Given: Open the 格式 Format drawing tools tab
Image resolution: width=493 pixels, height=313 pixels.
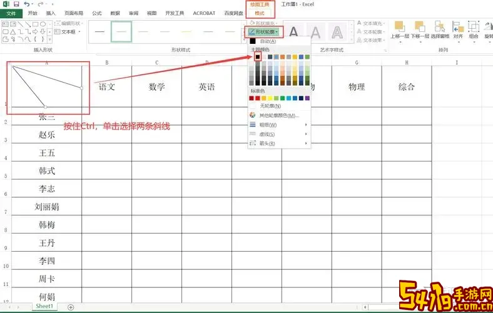Looking at the screenshot, I should pyautogui.click(x=260, y=13).
